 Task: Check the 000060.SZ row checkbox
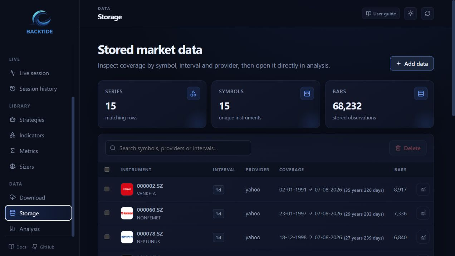coord(107,213)
